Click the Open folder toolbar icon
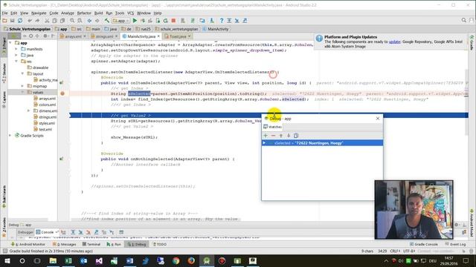 point(4,21)
